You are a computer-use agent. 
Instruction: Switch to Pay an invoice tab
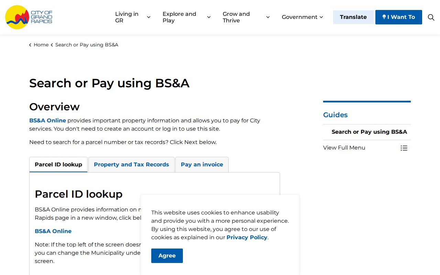coord(202,165)
